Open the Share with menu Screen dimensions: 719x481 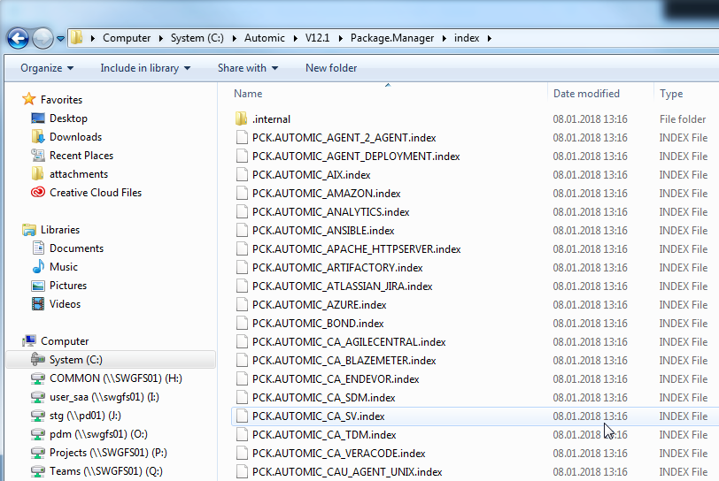point(248,68)
